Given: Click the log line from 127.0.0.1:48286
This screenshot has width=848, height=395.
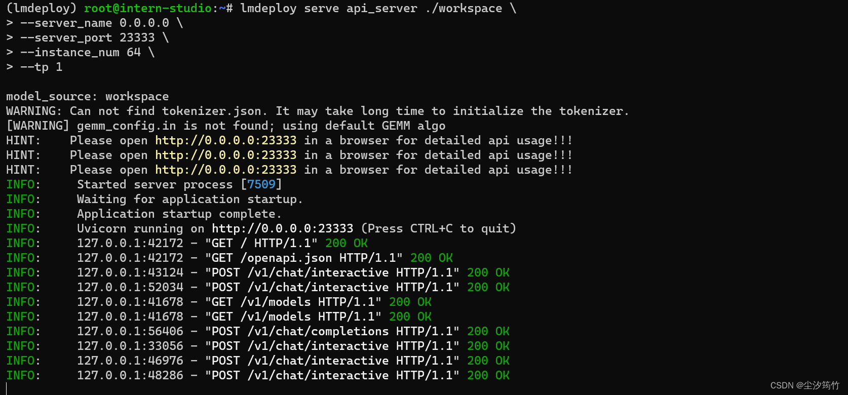Looking at the screenshot, I should click(x=258, y=375).
